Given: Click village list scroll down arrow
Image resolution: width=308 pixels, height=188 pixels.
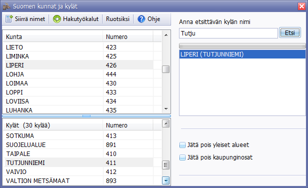Looking at the screenshot, I should (x=166, y=180).
